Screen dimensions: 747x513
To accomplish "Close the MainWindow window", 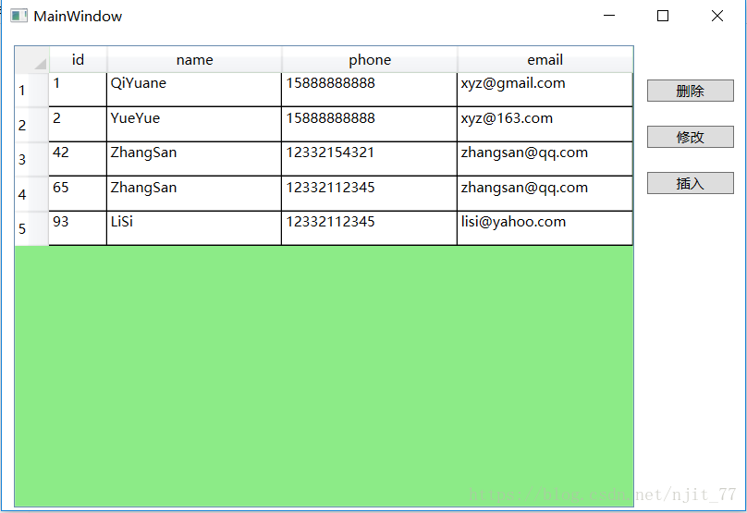I will point(717,16).
